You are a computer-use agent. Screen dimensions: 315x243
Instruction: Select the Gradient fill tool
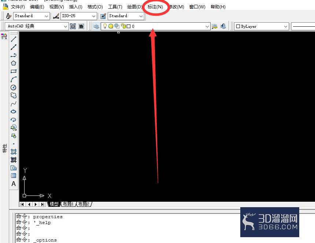(x=14, y=160)
